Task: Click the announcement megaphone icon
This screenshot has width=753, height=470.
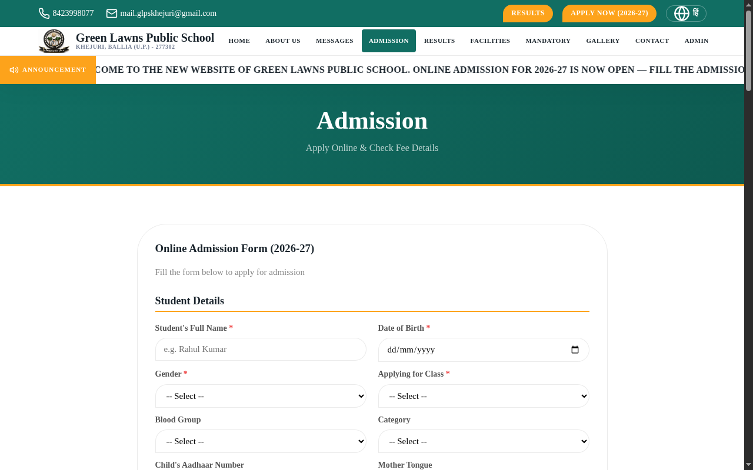Action: [x=14, y=70]
